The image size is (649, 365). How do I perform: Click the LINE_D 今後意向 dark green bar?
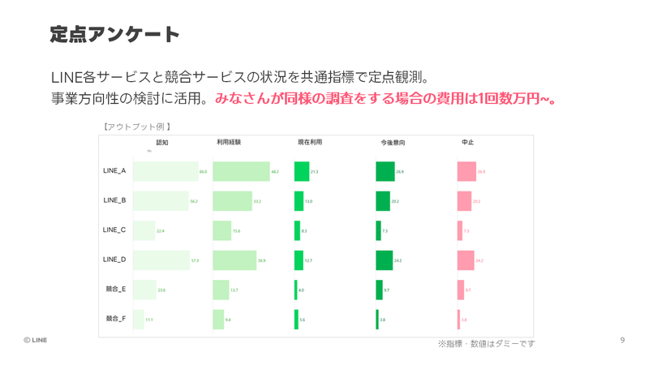(384, 260)
